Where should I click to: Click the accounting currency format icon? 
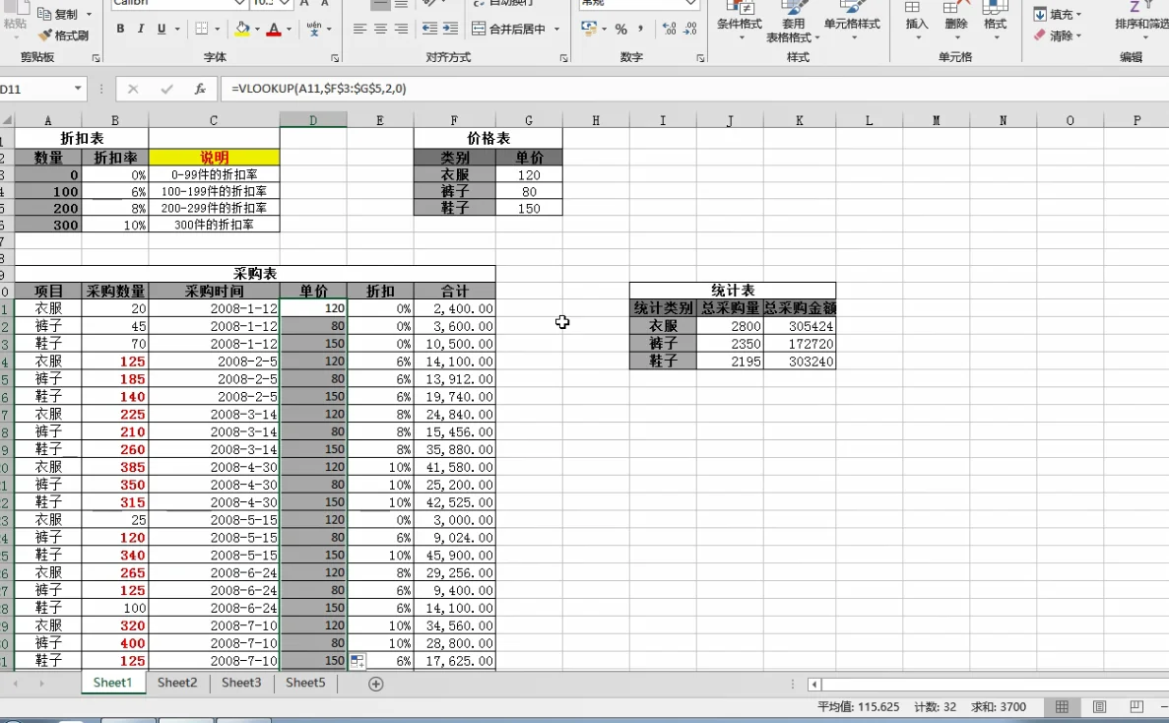click(589, 30)
